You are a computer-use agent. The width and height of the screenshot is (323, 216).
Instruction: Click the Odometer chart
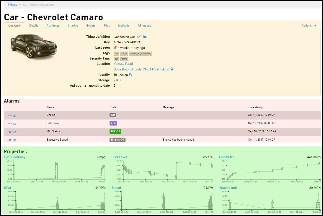pyautogui.click(x=271, y=171)
